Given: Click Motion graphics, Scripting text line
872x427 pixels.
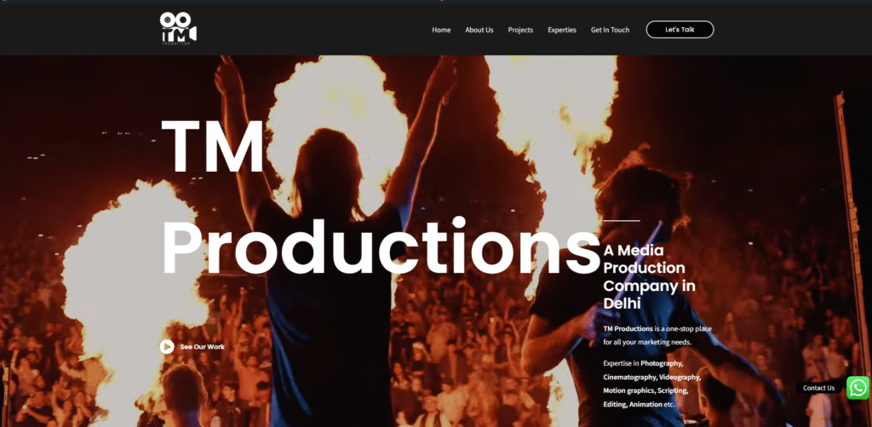Looking at the screenshot, I should tap(645, 391).
